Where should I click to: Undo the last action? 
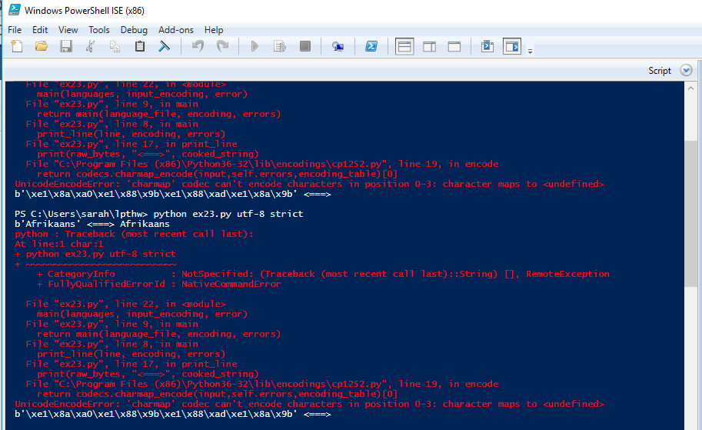[198, 46]
